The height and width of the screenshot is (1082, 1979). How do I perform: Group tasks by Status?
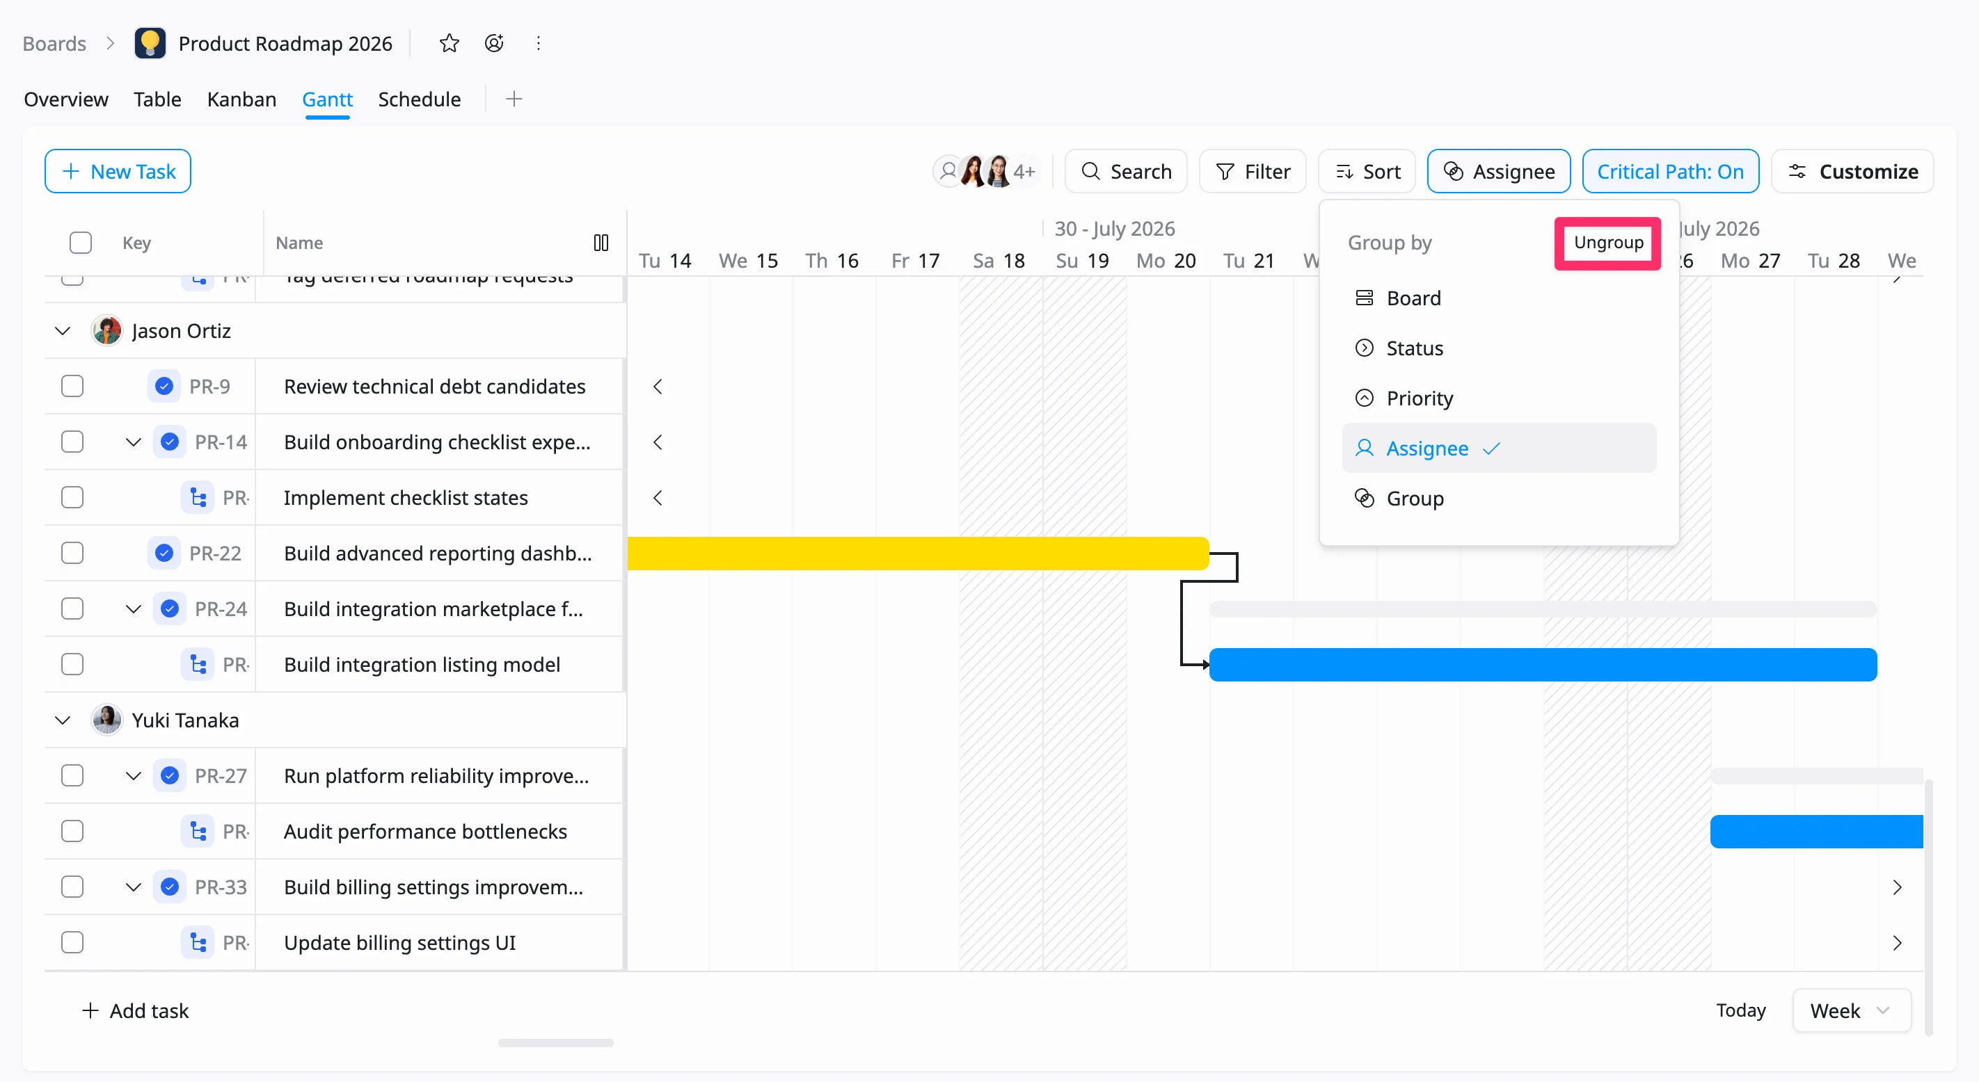click(1498, 348)
